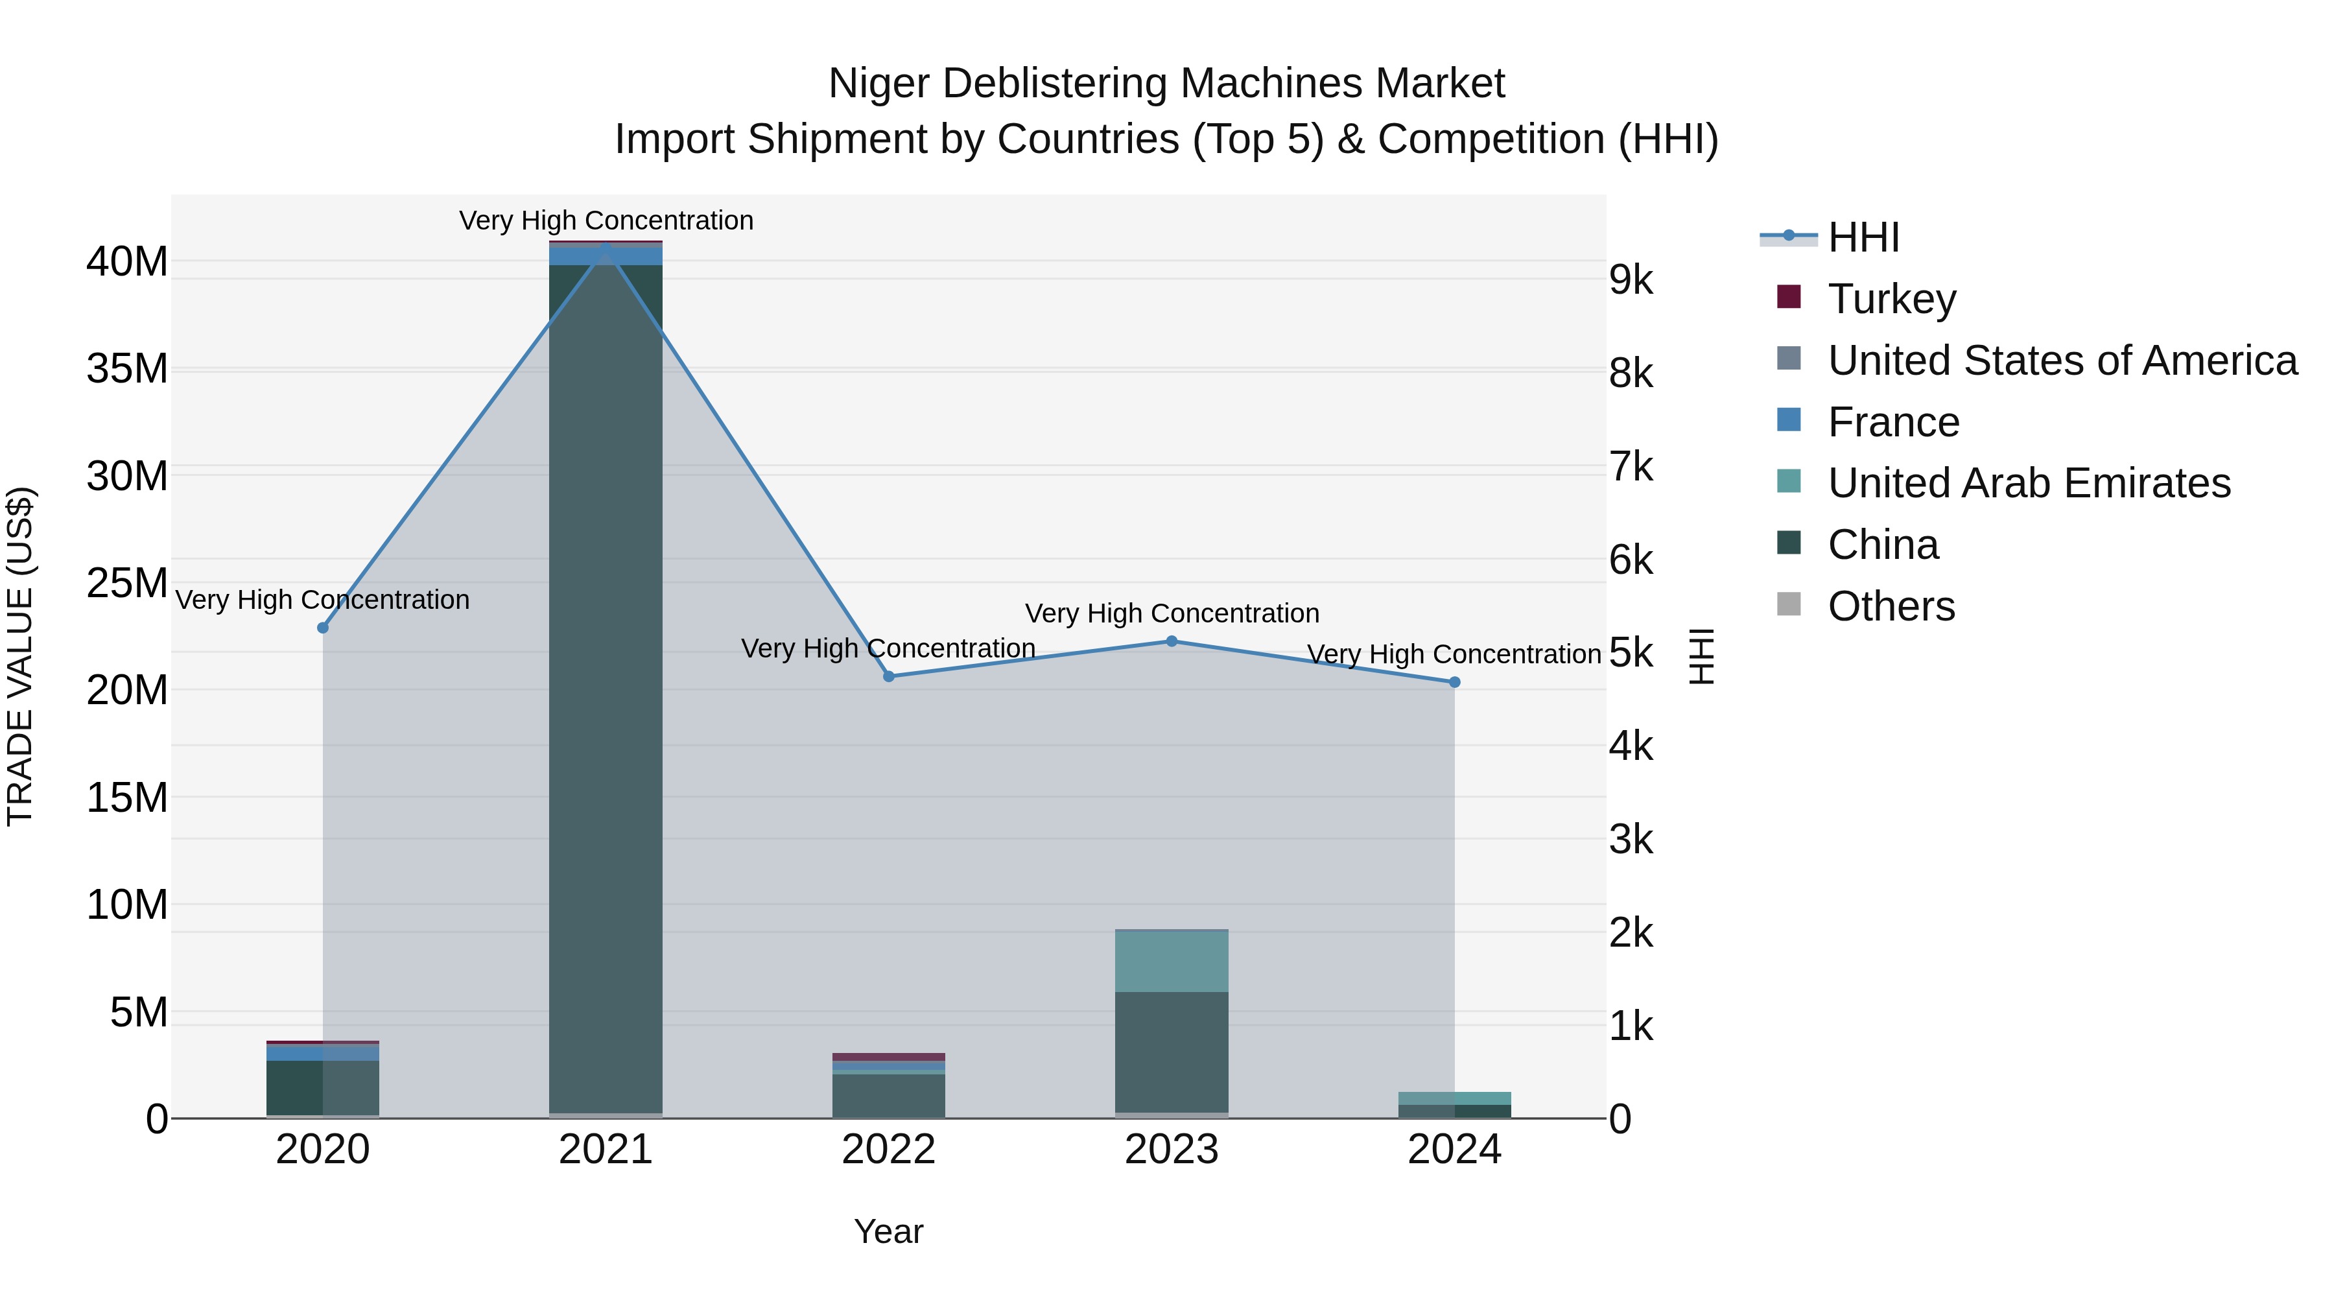Toggle the Turkey legend entry
The height and width of the screenshot is (1313, 2334).
coord(1867,298)
